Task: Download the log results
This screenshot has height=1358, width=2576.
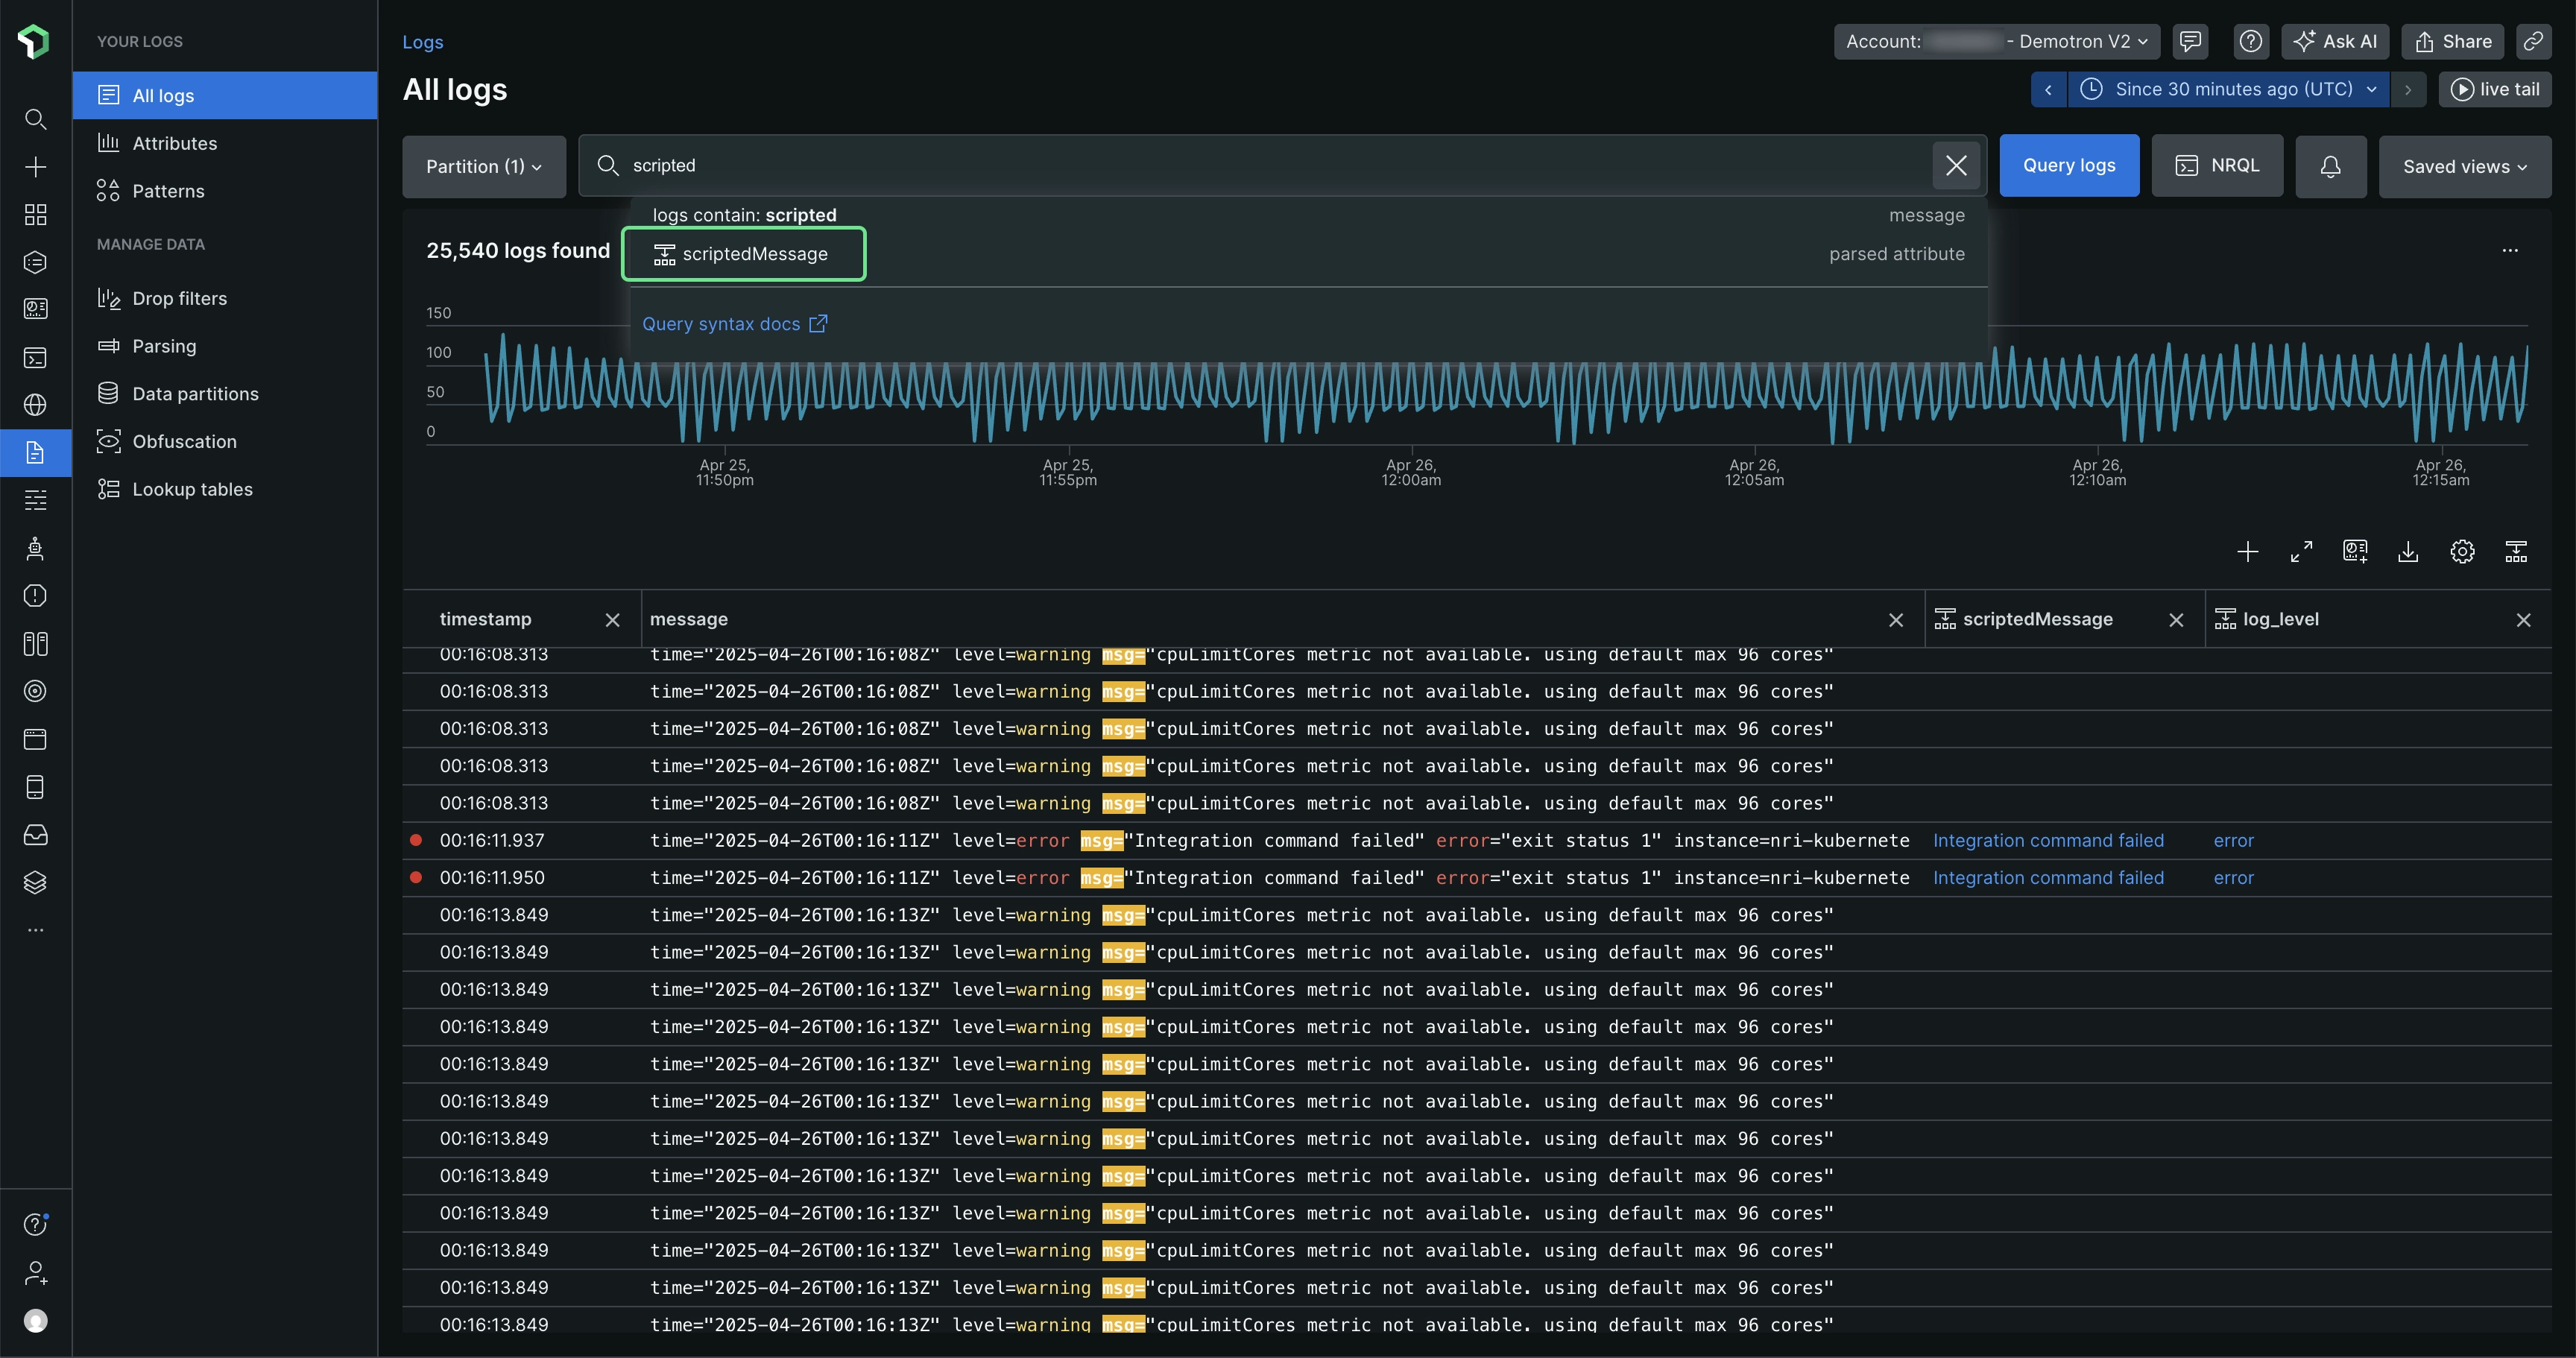Action: [x=2408, y=551]
